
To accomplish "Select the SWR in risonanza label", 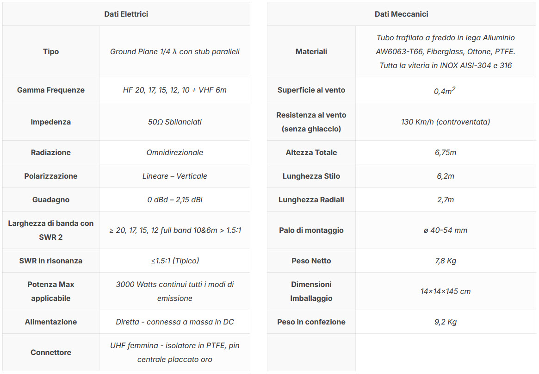I will (x=51, y=261).
